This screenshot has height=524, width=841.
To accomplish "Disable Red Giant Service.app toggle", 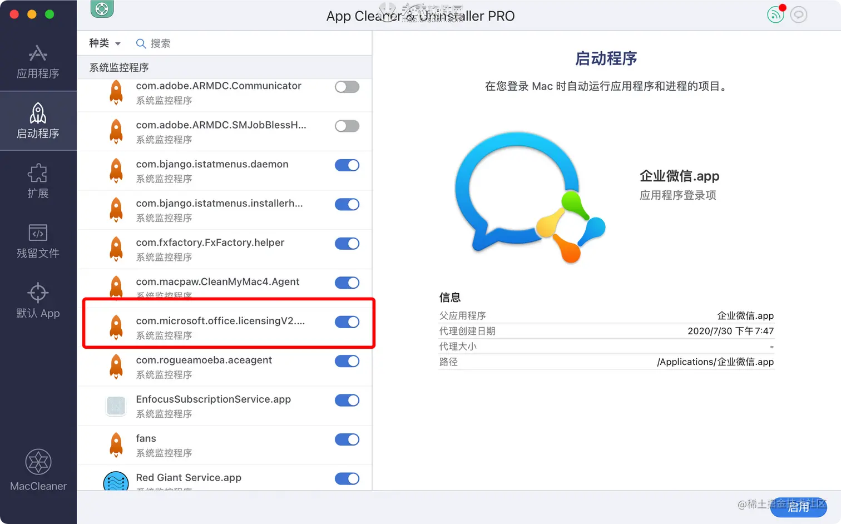I will pos(347,478).
